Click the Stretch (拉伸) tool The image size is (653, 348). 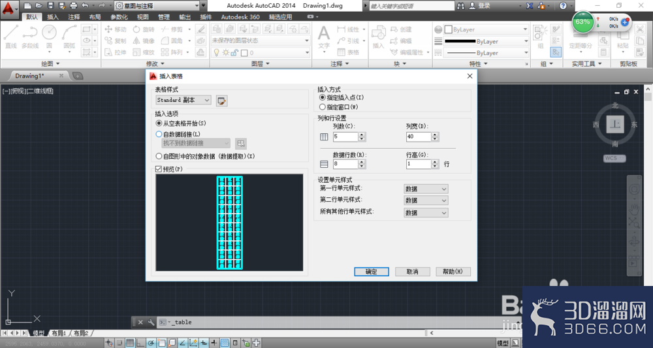(x=116, y=52)
